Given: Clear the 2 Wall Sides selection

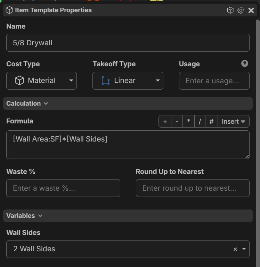Looking at the screenshot, I should point(235,249).
